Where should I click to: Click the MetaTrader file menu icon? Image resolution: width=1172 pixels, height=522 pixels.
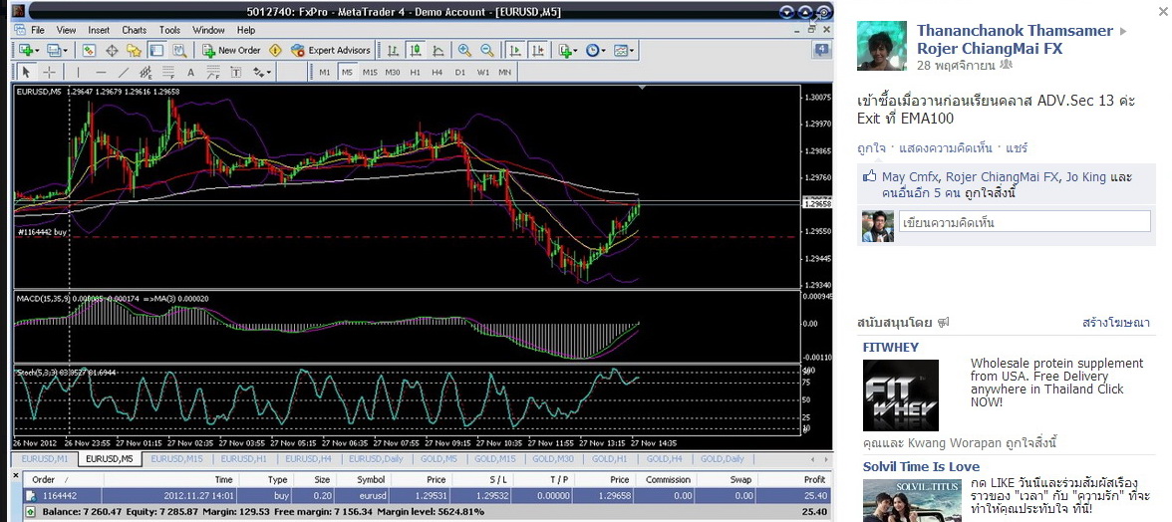19,30
